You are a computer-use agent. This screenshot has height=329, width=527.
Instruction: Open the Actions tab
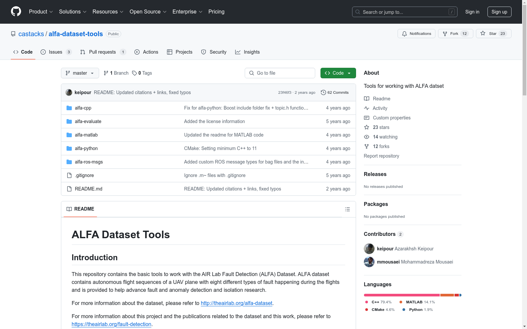pyautogui.click(x=147, y=52)
